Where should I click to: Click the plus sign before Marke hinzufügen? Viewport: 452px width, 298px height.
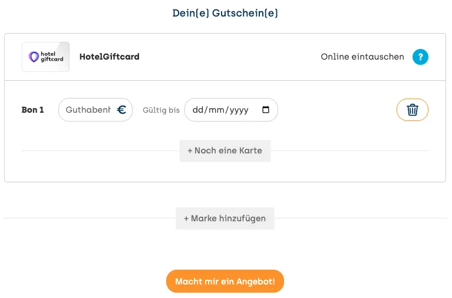coord(186,218)
